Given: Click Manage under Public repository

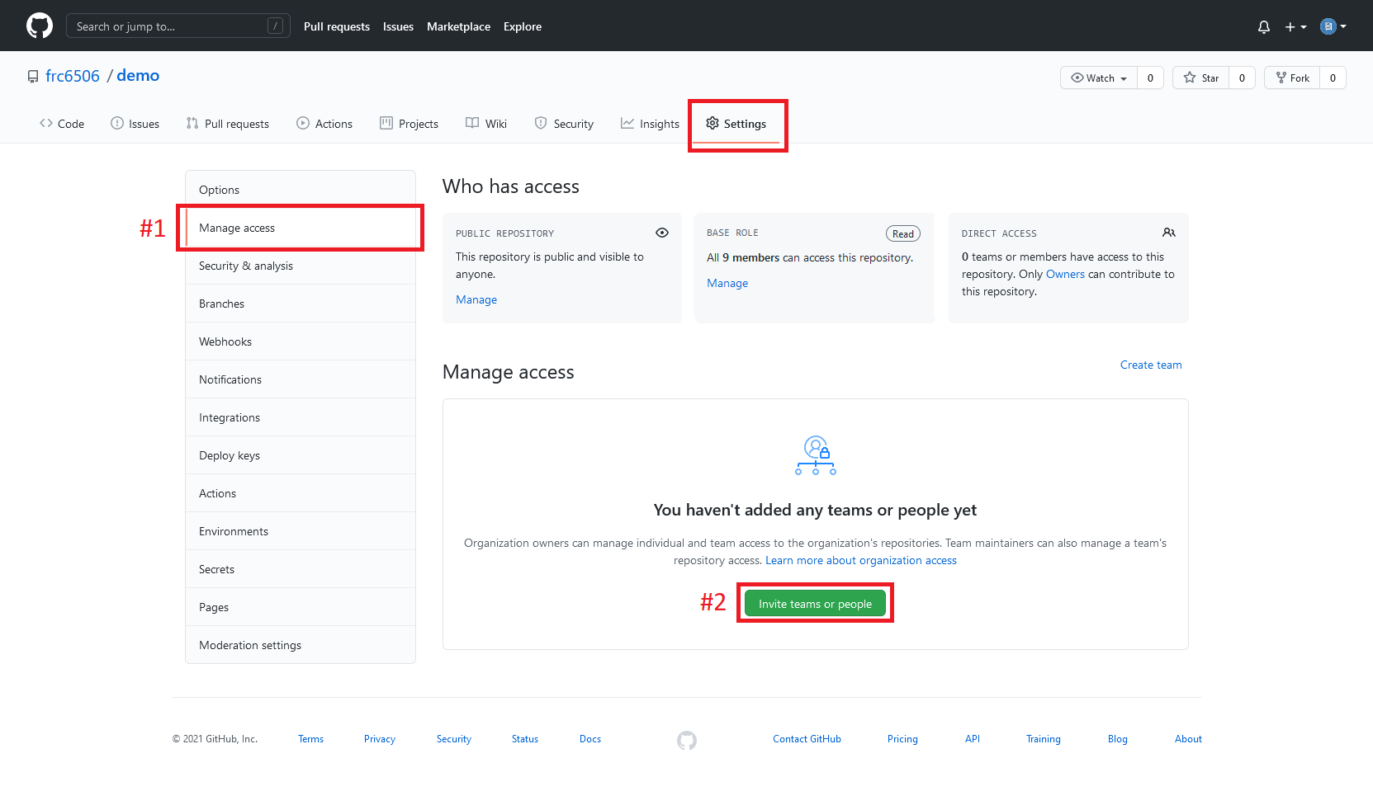Looking at the screenshot, I should 476,299.
